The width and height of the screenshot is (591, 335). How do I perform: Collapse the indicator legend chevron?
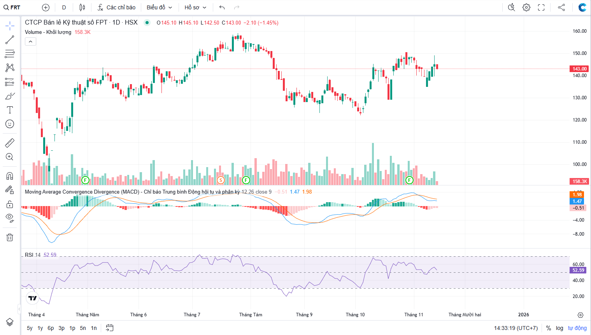(x=30, y=42)
